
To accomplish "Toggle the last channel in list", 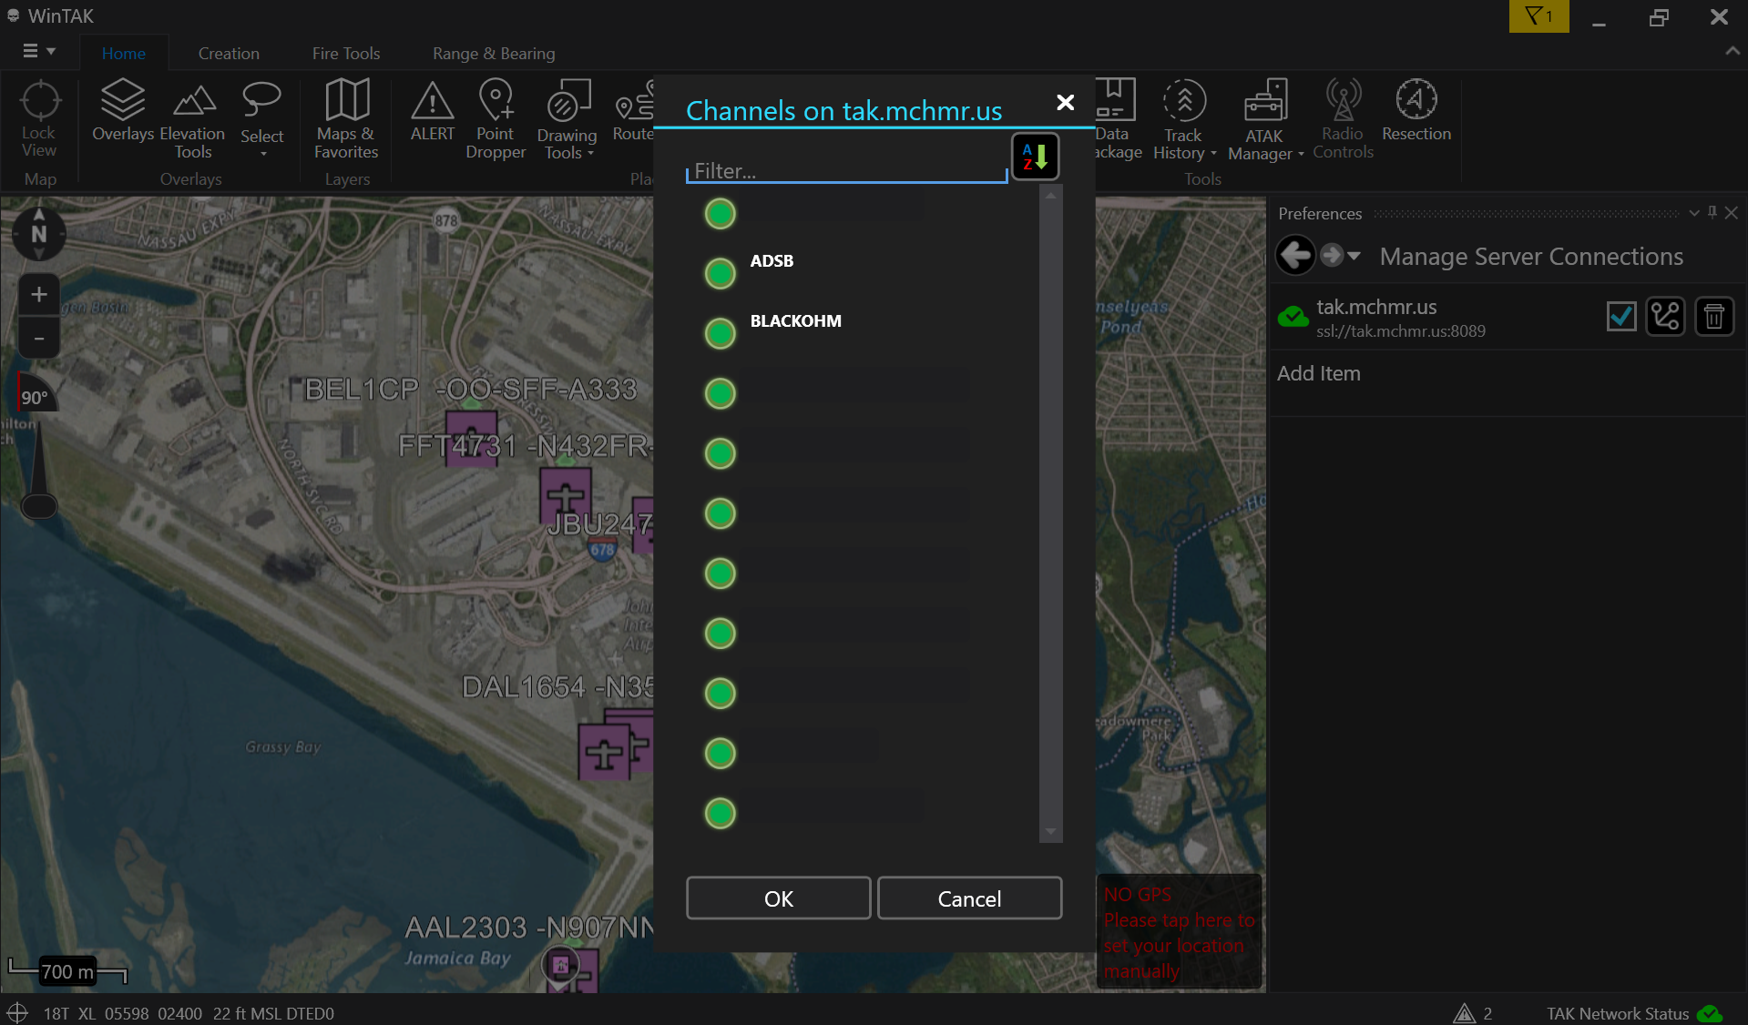I will coord(721,813).
